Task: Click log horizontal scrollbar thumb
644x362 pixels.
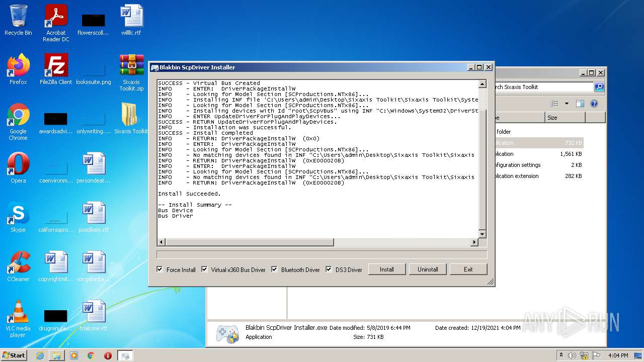Action: point(250,242)
